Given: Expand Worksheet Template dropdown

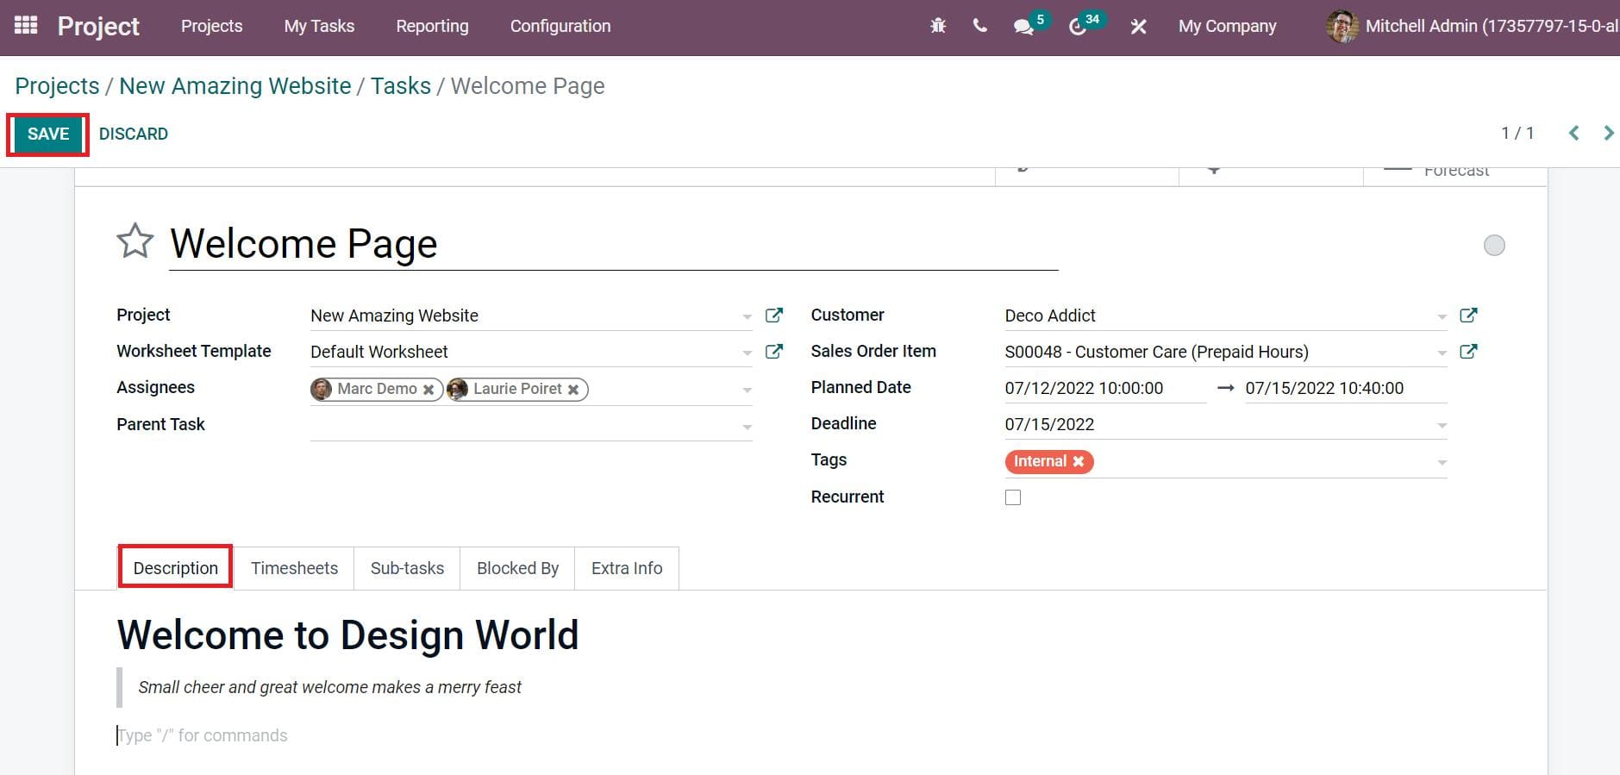Looking at the screenshot, I should coord(747,353).
